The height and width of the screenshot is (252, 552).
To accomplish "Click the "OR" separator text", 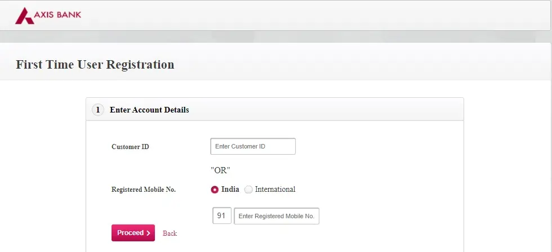I will pos(220,171).
